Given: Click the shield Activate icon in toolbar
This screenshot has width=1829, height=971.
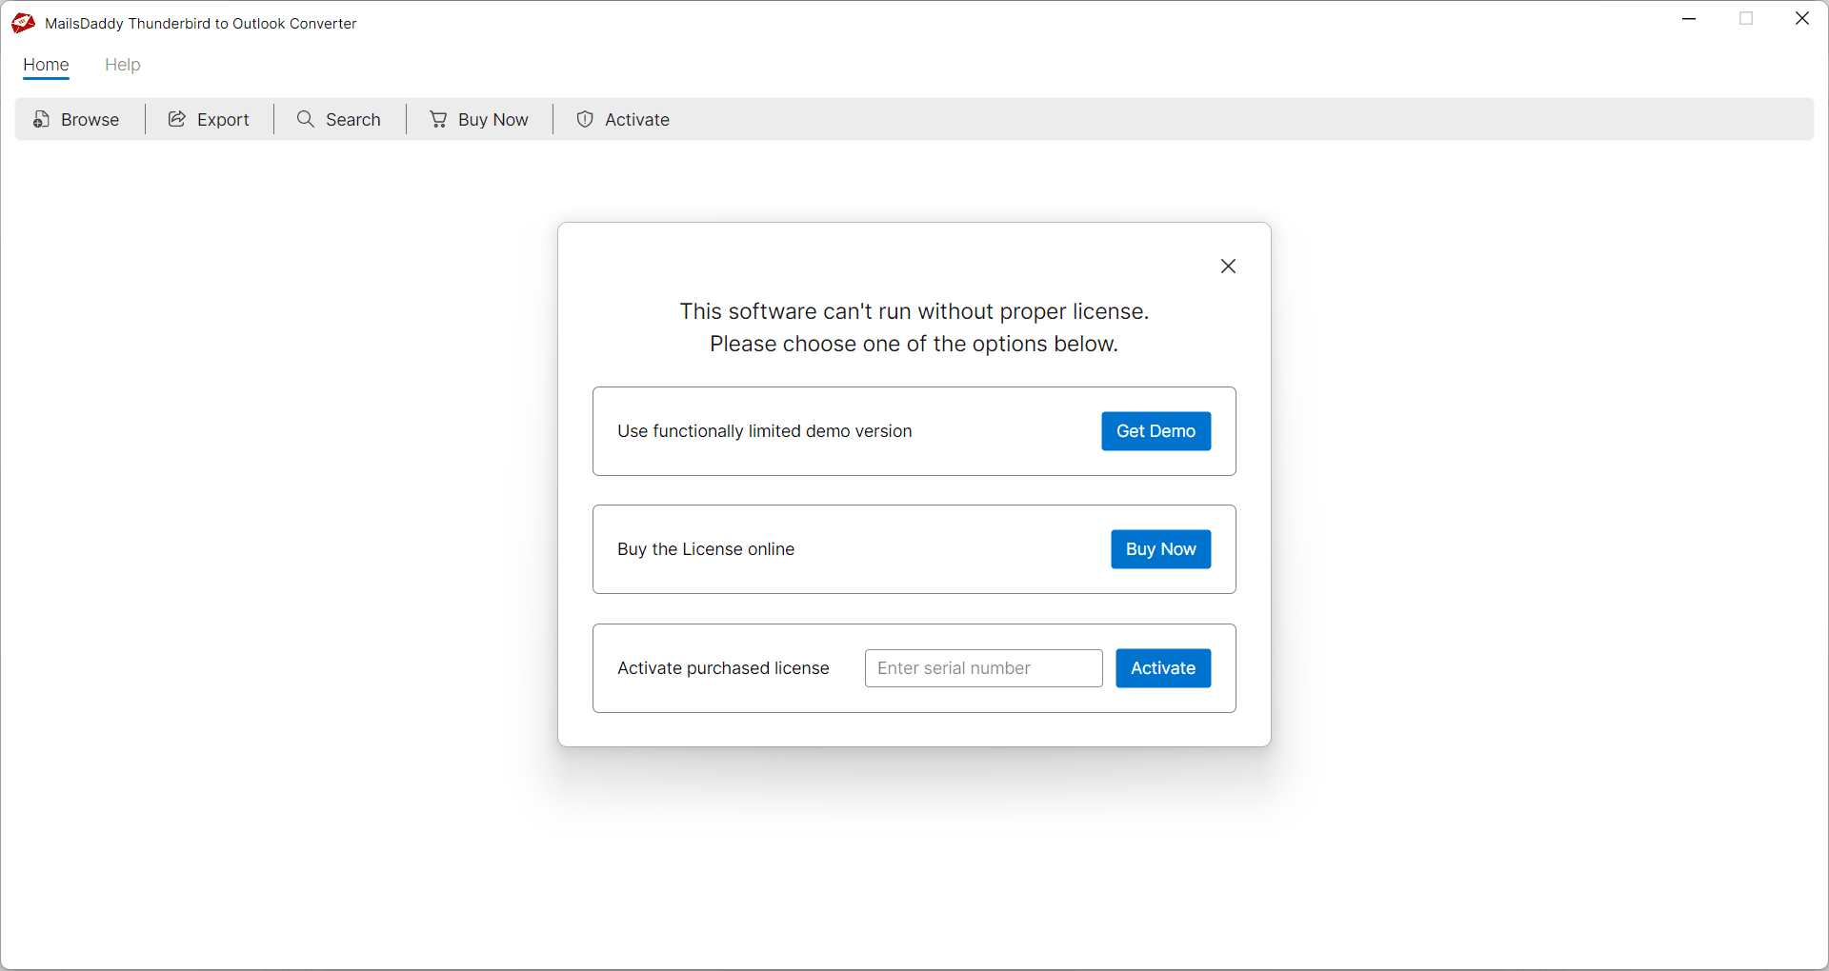Looking at the screenshot, I should point(585,119).
